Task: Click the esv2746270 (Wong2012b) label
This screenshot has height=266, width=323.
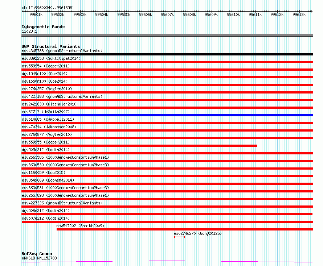Action: click(198, 233)
